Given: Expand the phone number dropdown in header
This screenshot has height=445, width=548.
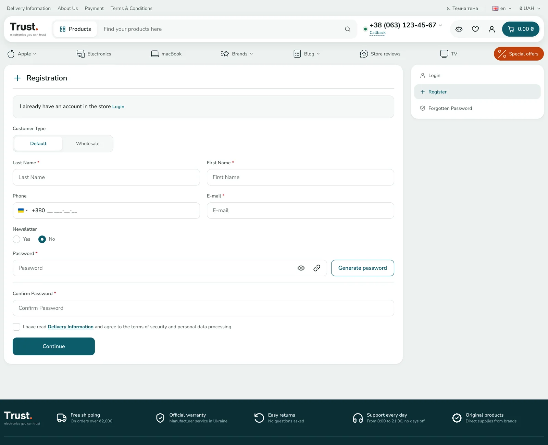Looking at the screenshot, I should [440, 25].
